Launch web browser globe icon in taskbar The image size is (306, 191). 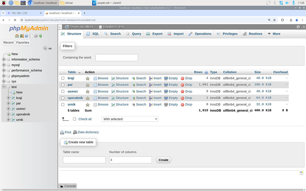pos(11,3)
